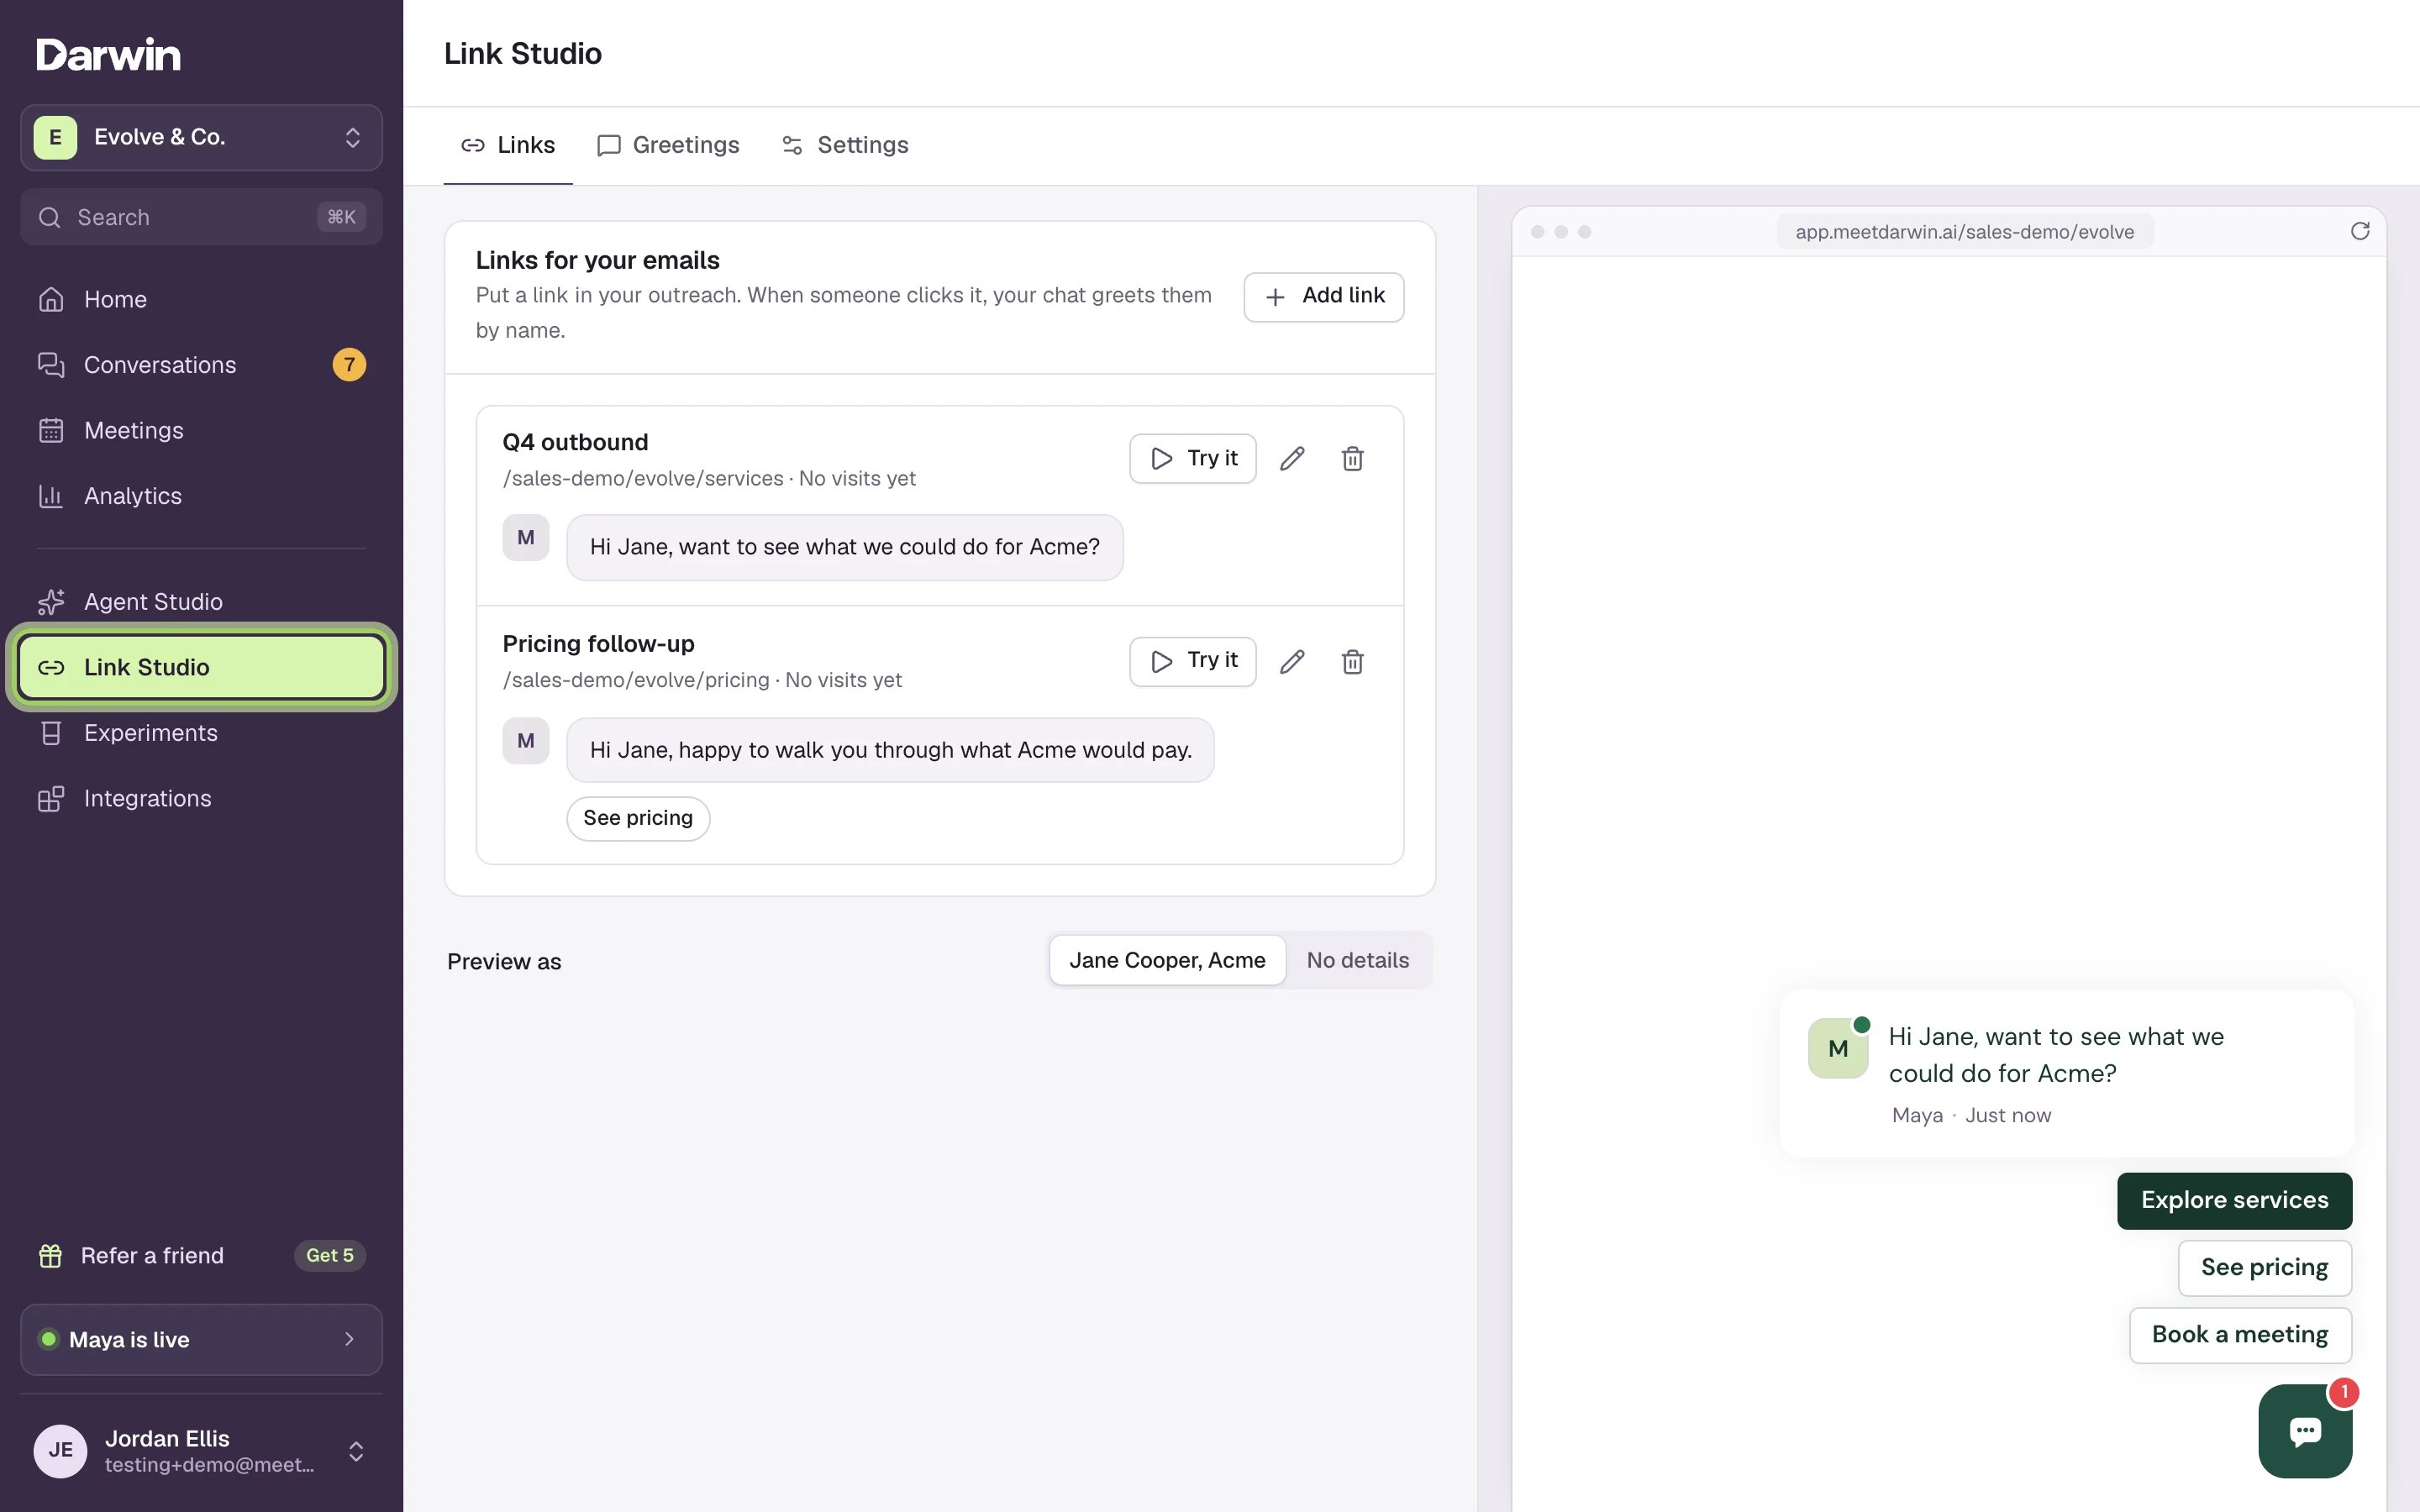Click the Agent Studio sparkle icon

coord(51,602)
